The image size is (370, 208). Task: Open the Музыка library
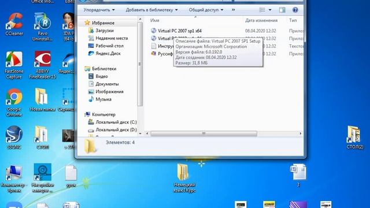(103, 99)
